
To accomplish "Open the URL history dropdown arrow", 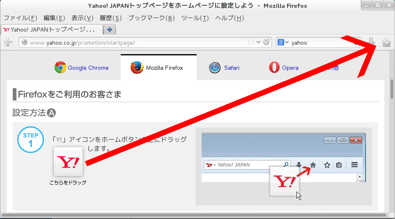I will click(258, 42).
